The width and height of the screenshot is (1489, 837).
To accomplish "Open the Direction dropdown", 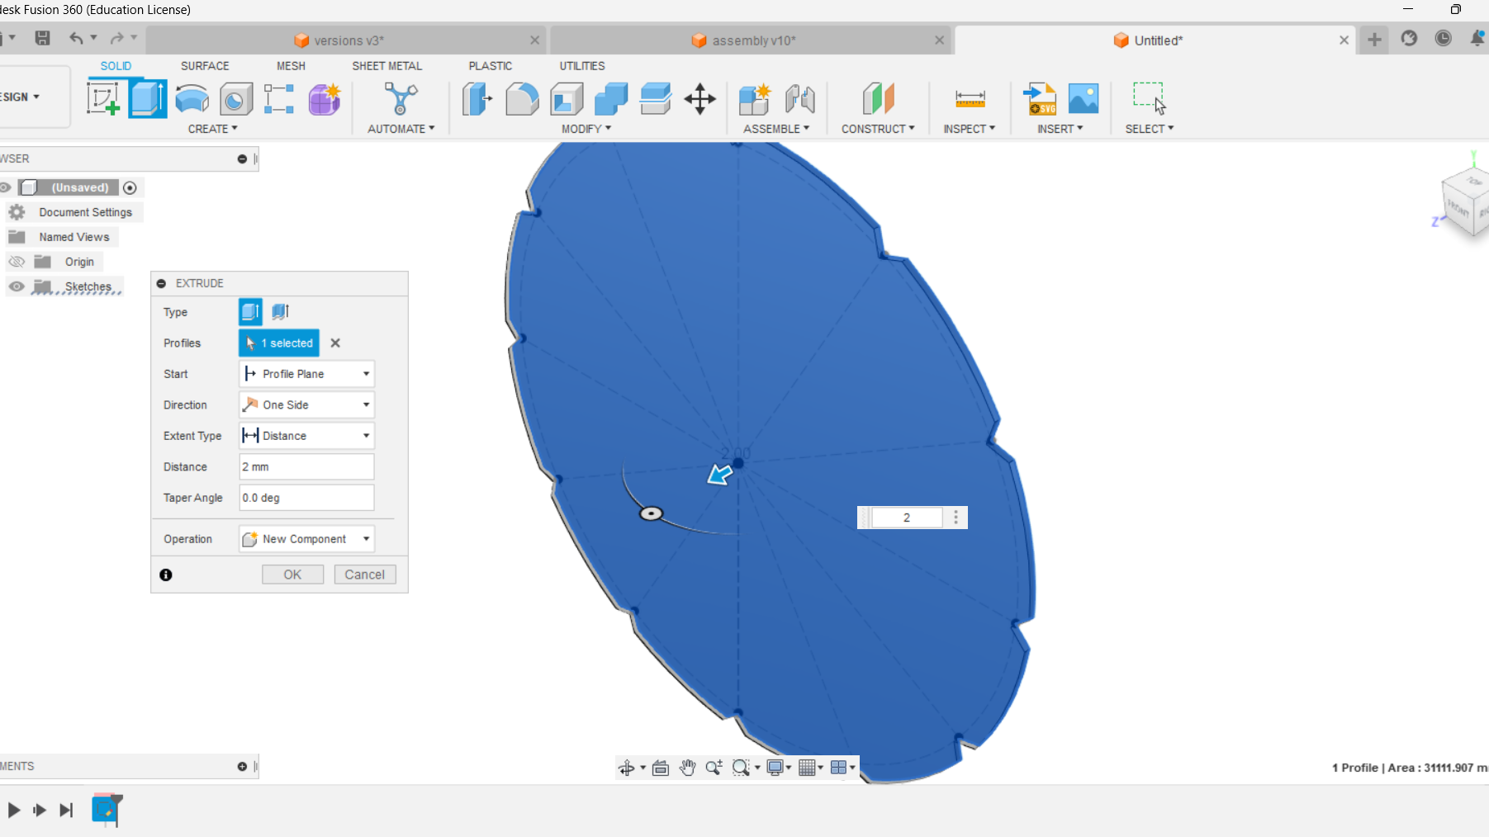I will pos(306,404).
